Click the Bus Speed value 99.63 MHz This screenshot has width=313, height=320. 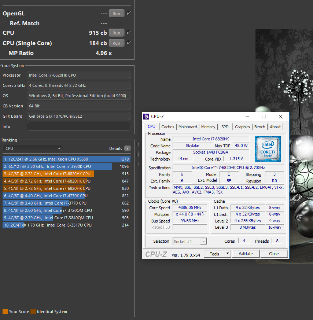[x=190, y=221]
